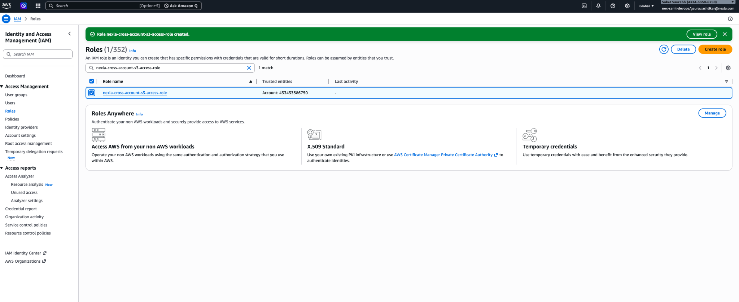Refresh the roles list

point(664,49)
